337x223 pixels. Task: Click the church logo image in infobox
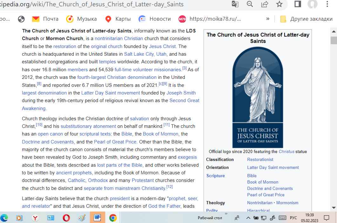[x=258, y=97]
